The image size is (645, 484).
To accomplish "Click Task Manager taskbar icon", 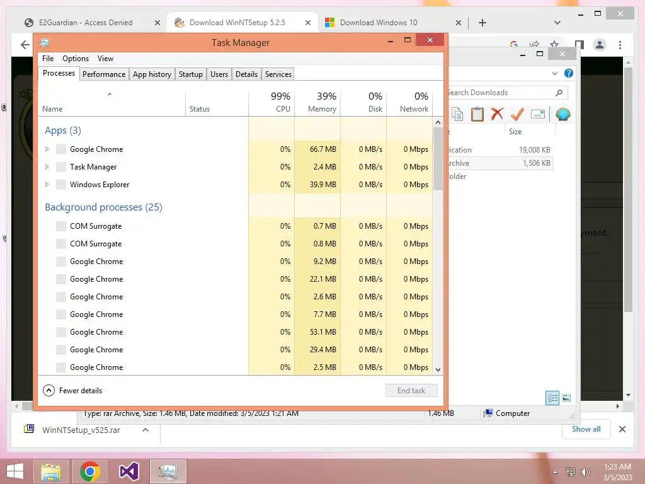I will coord(168,471).
